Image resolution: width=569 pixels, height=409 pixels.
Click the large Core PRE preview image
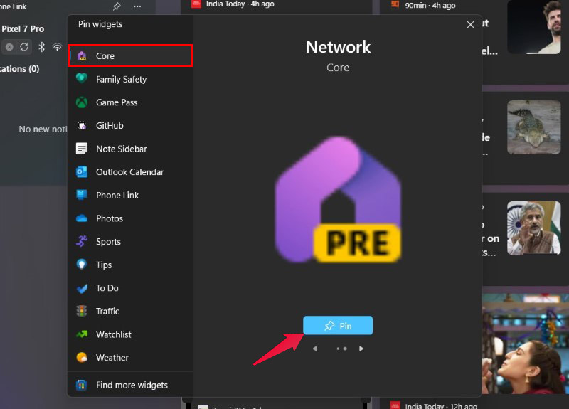point(338,199)
